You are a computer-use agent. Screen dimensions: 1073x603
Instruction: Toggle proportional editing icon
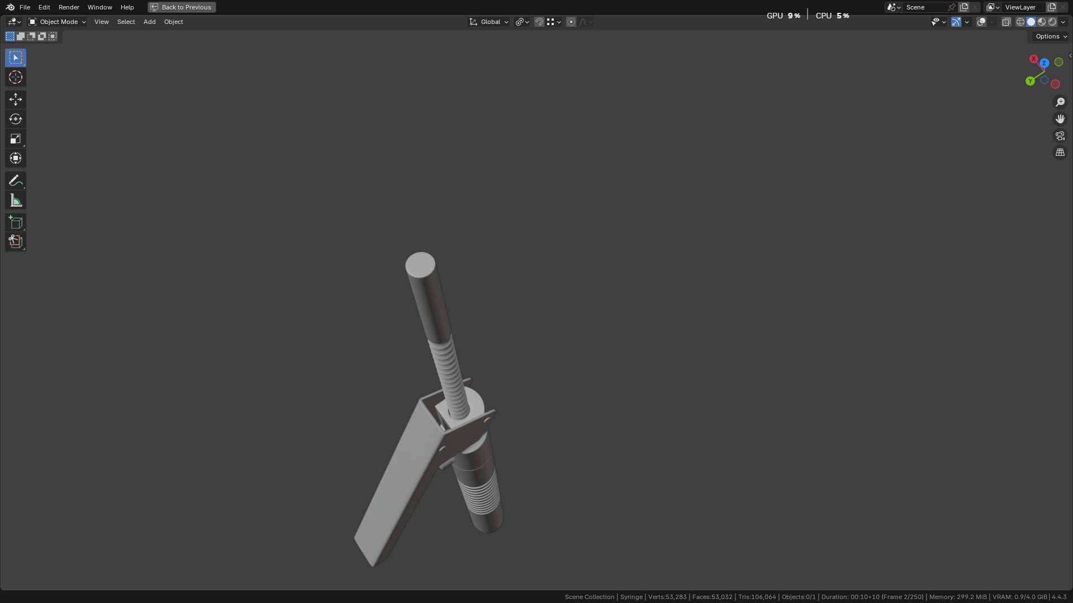[571, 22]
